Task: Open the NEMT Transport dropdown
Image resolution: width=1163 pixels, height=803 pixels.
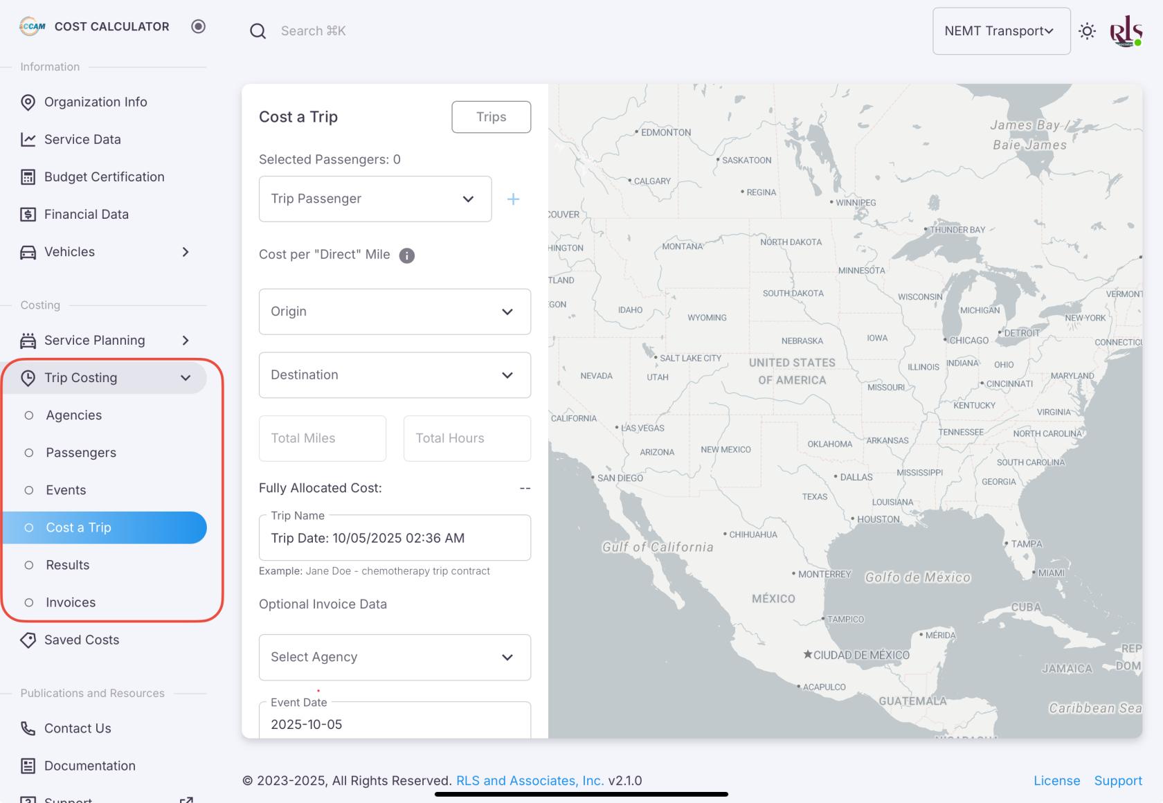Action: (x=1000, y=31)
